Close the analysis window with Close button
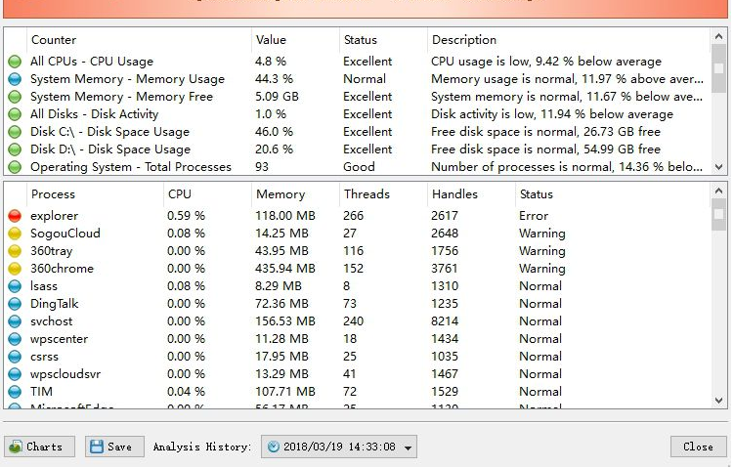Viewport: 734px width, 469px height. click(x=698, y=447)
